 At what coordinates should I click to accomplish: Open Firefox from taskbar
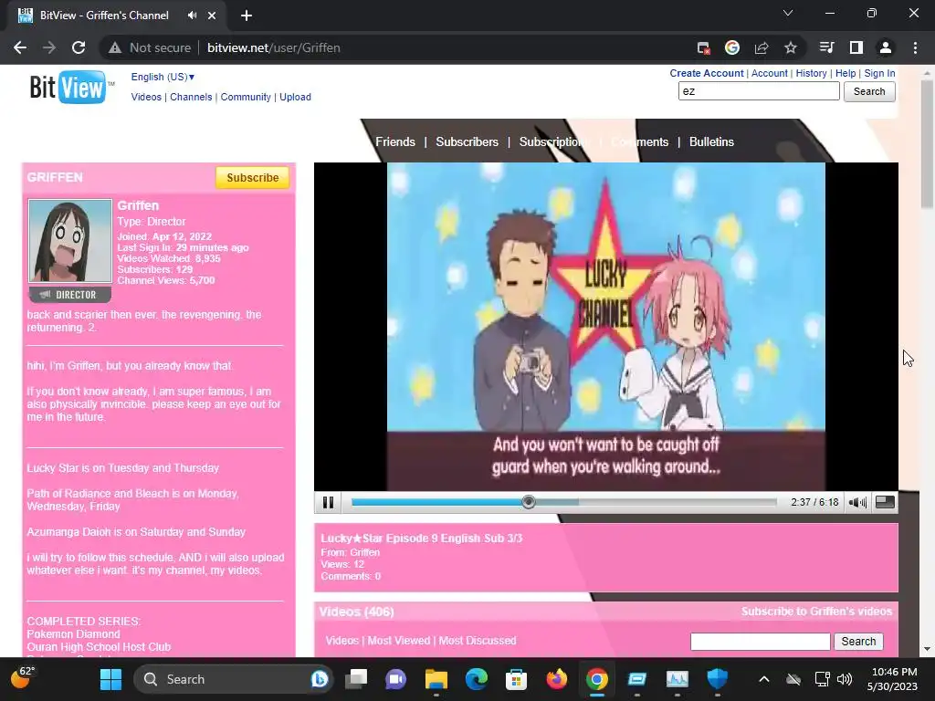556,679
